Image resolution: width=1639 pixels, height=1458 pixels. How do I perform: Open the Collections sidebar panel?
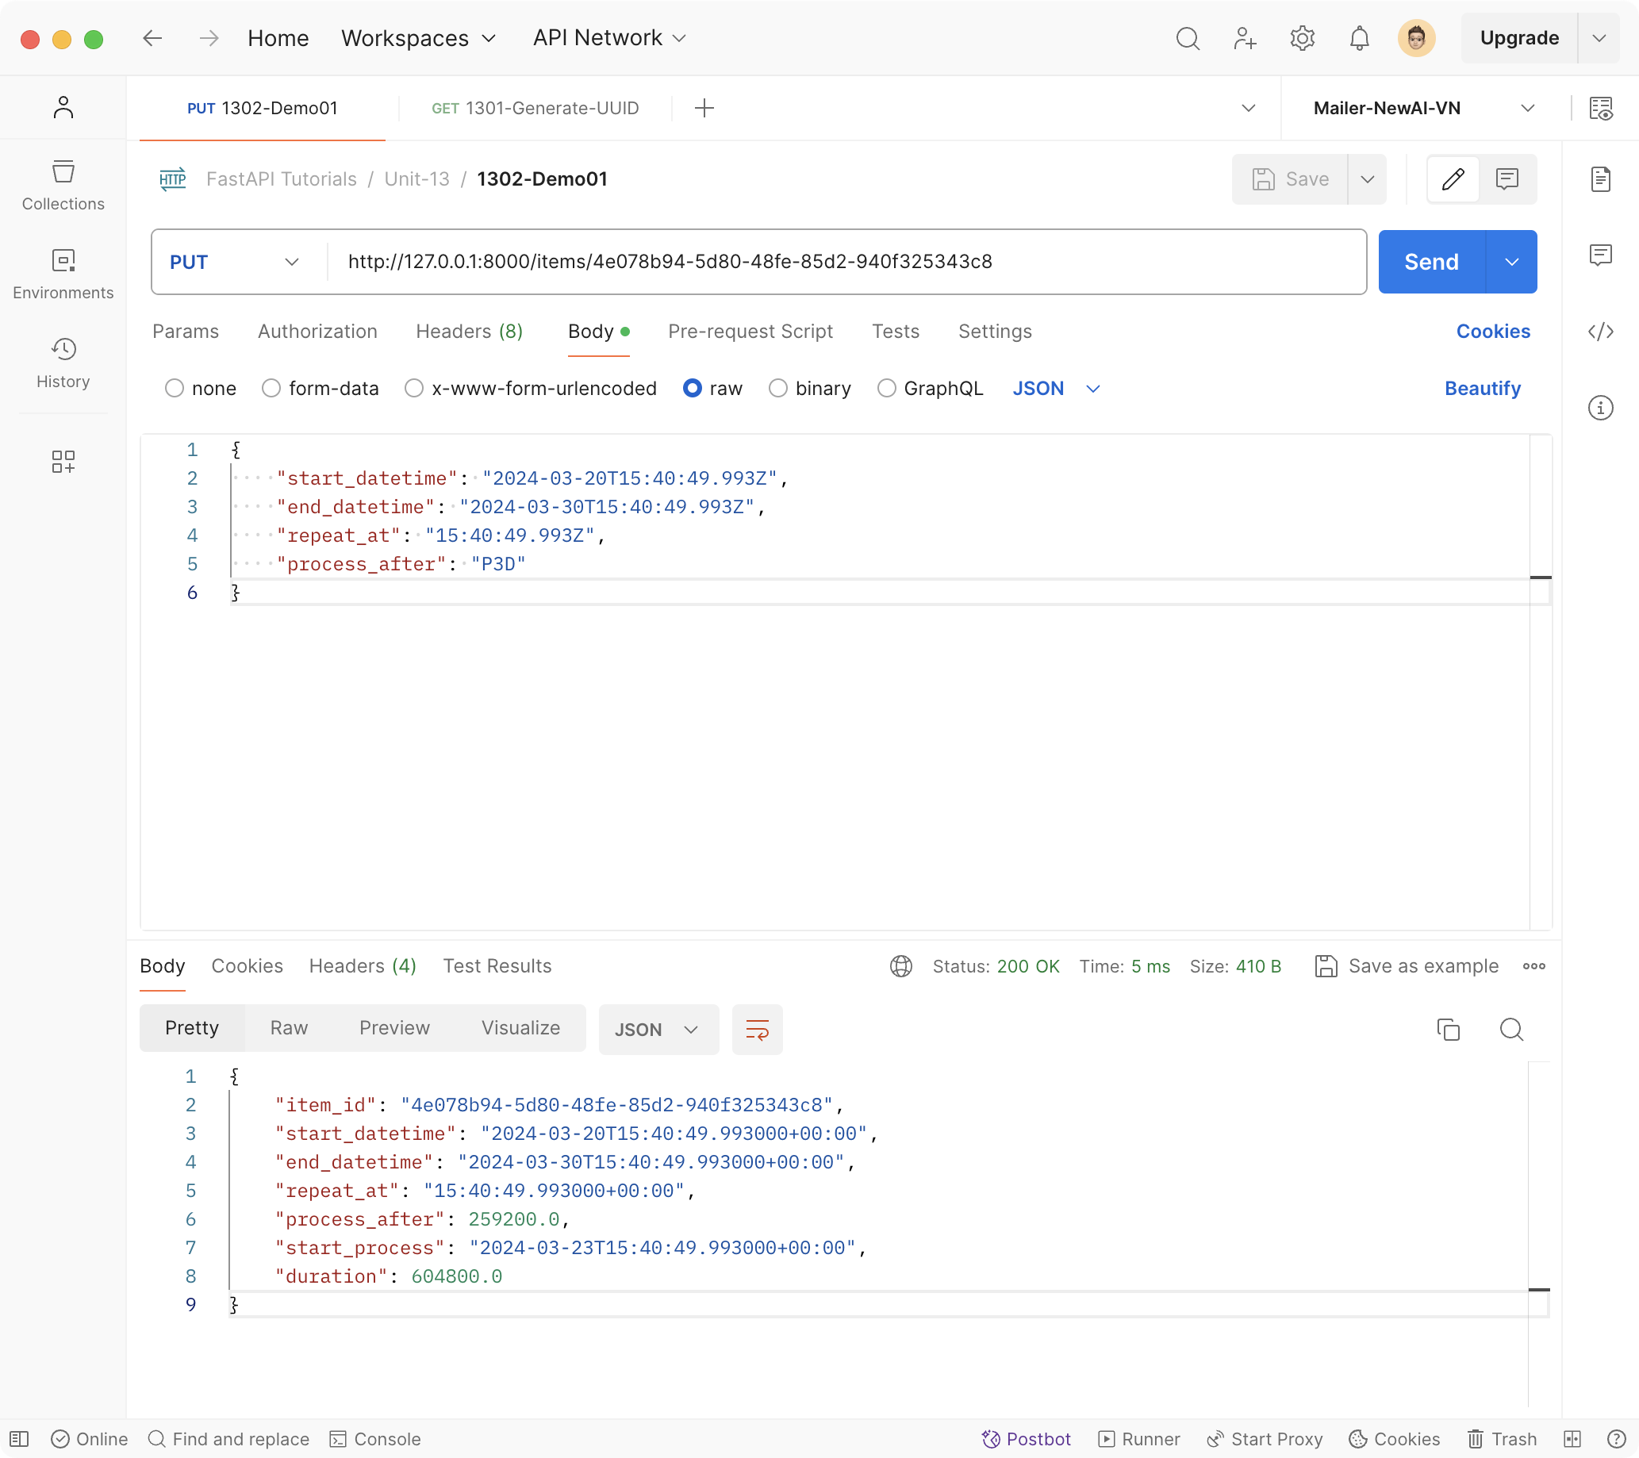click(63, 186)
